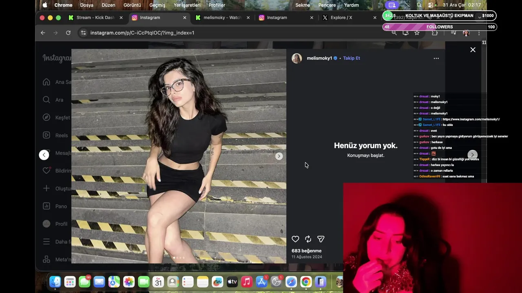Click the '683 beğenme' likes count
Screen dimensions: 522x293
point(307,251)
